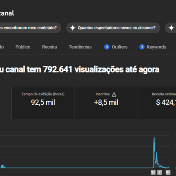Click the blue icon beside Outliers

(x=107, y=47)
